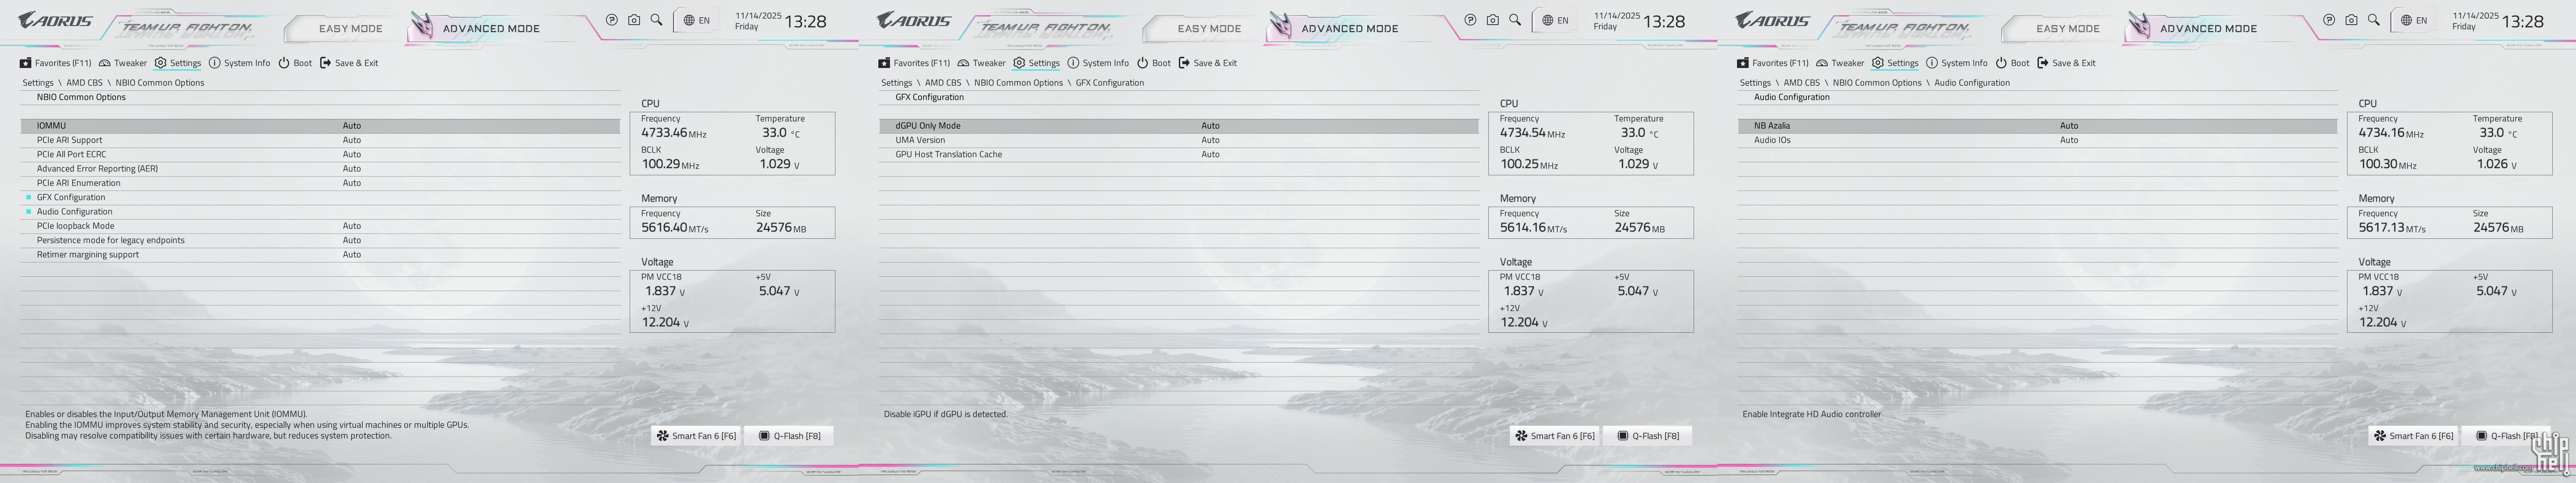
Task: Click AMD CBS breadcrumb on Audio Configuration screen
Action: [x=1801, y=83]
